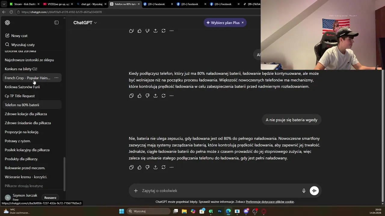Copy the answer starting 'Kiedy podłączysz telefon'
The width and height of the screenshot is (385, 216).
(131, 96)
